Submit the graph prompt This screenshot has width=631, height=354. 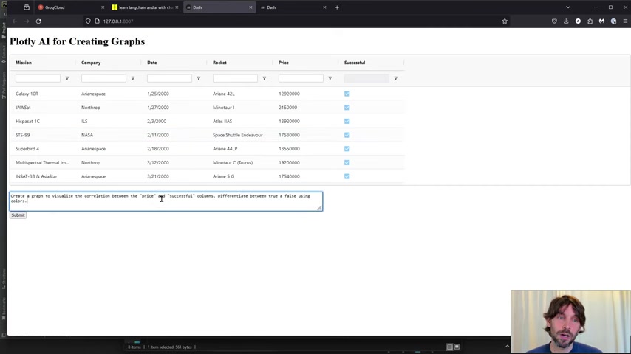(18, 215)
